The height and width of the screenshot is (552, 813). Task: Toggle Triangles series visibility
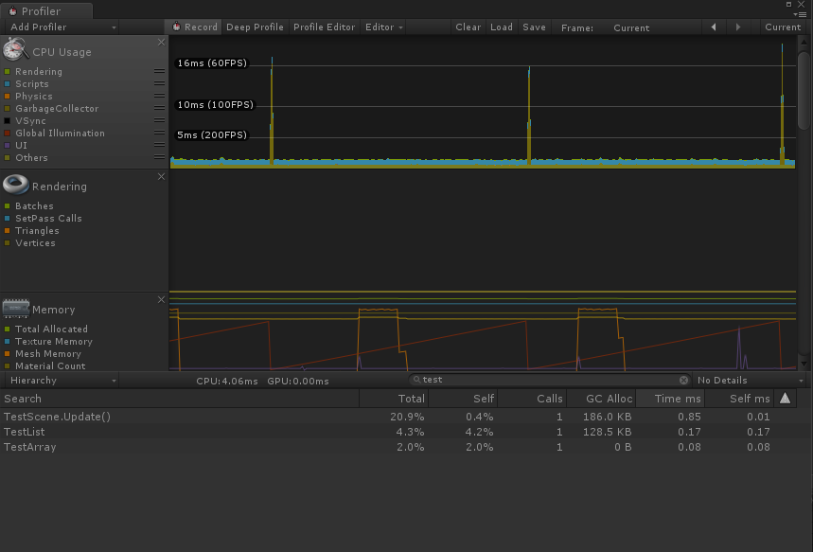[8, 231]
